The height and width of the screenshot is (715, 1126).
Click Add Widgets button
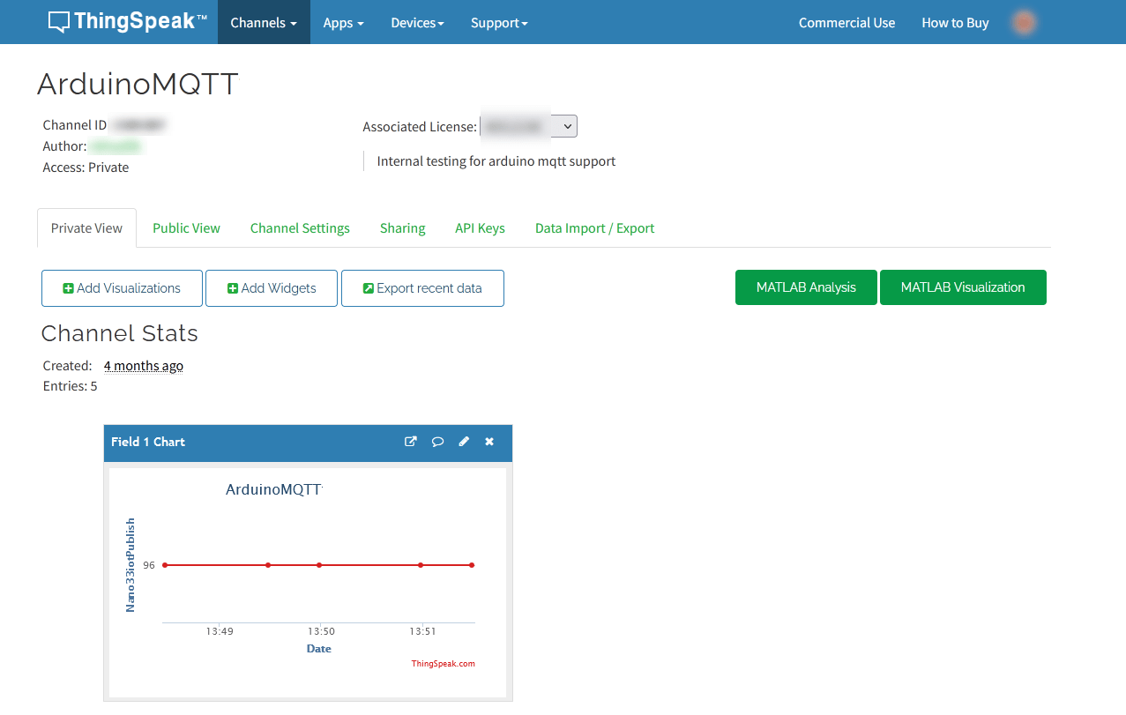272,288
